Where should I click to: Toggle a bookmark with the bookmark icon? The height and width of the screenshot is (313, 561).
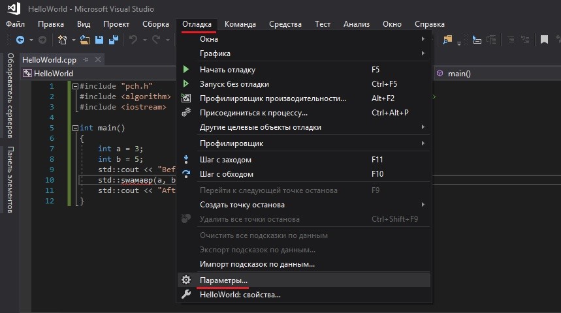pyautogui.click(x=543, y=40)
